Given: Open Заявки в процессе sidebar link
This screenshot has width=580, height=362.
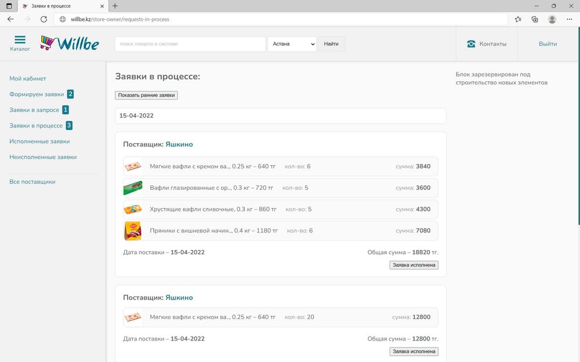Looking at the screenshot, I should [x=36, y=126].
